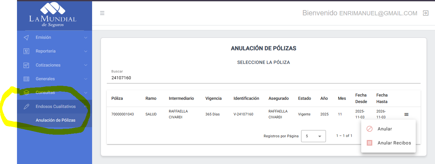Collapse the Endosos Cualitativos section chevron
Viewport: 435px width, 164px height.
coord(86,107)
